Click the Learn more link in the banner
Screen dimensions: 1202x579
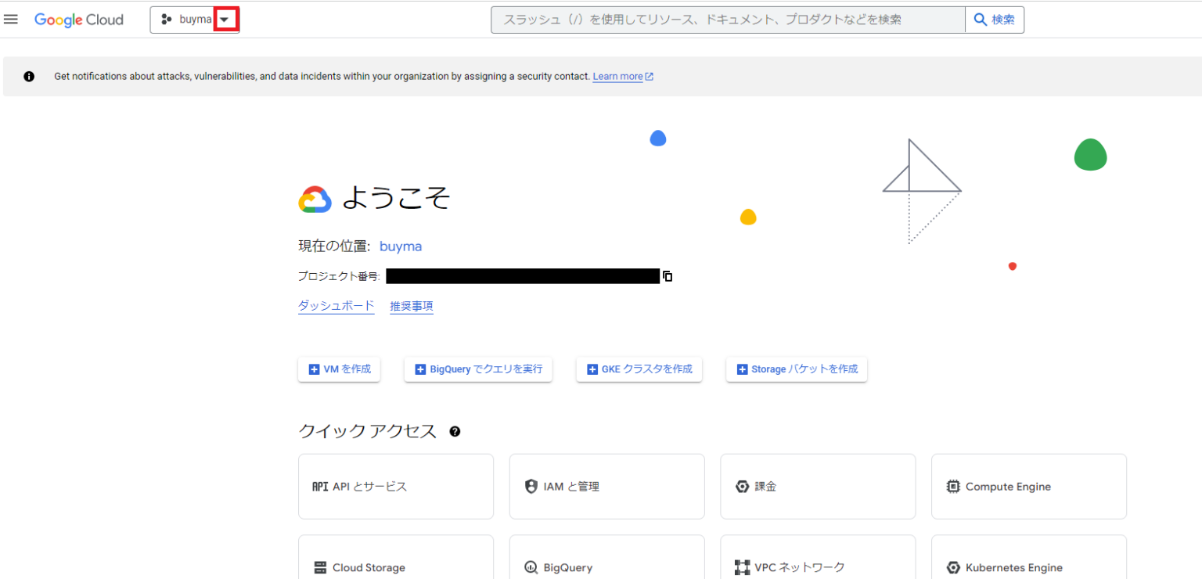click(617, 76)
